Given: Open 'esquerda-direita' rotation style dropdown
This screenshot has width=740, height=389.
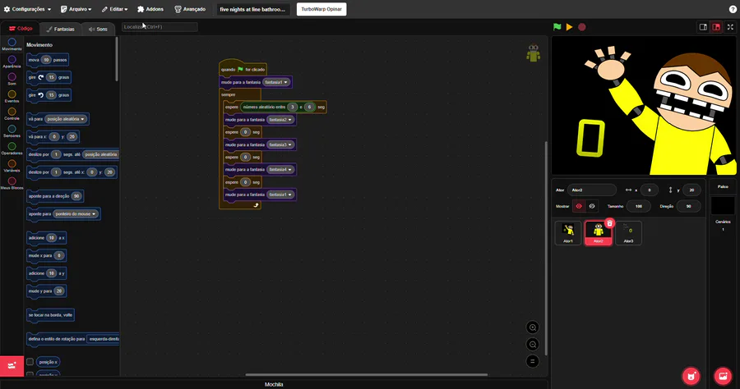Looking at the screenshot, I should 104,339.
